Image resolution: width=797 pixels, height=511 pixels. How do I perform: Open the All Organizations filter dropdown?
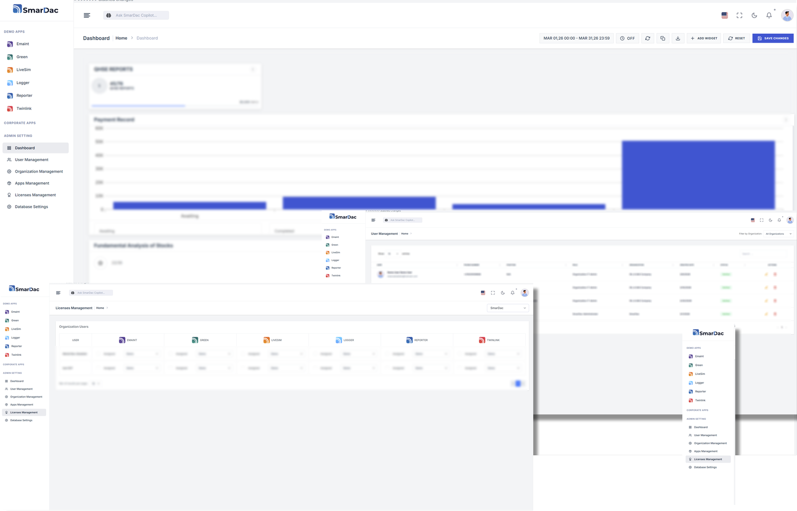pos(778,234)
